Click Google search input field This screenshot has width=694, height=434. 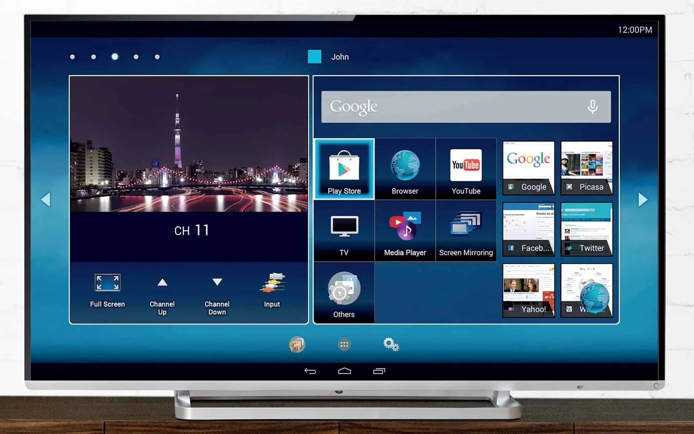coord(466,106)
